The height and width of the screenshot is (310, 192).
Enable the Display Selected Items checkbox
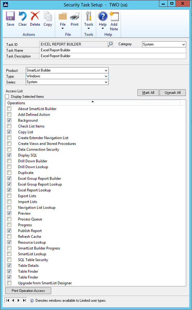[x=7, y=97]
